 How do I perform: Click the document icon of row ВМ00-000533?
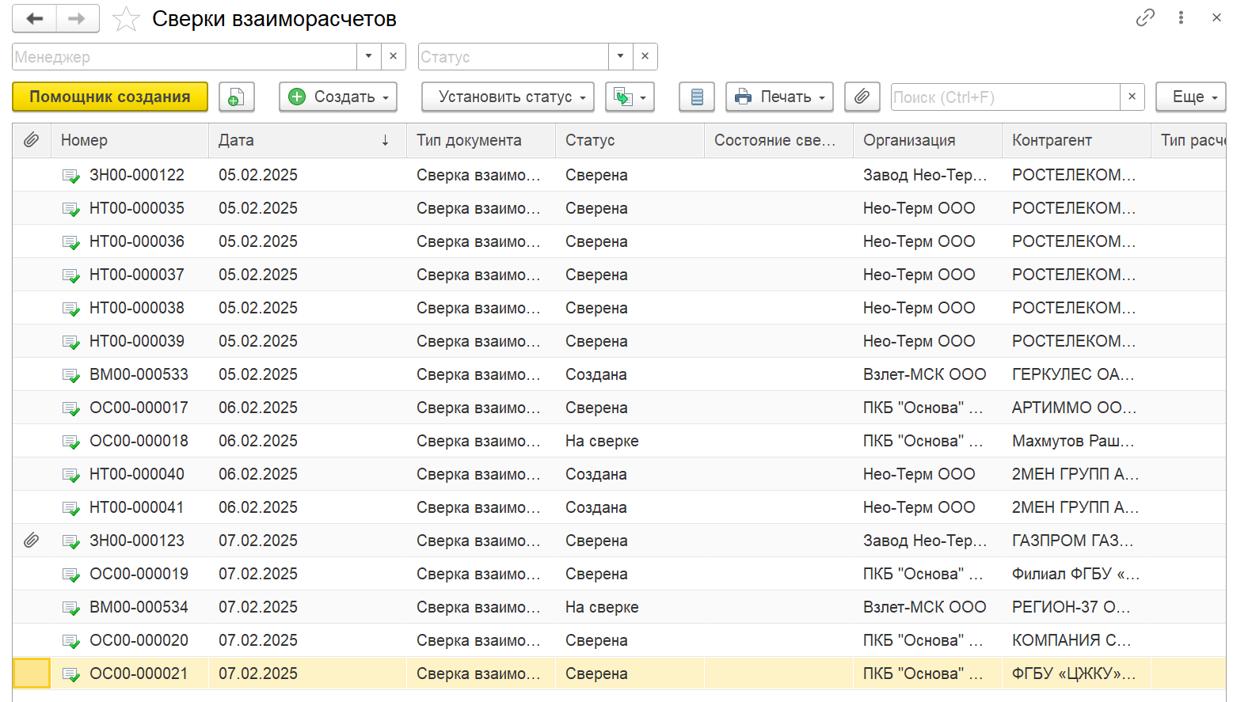tap(71, 375)
